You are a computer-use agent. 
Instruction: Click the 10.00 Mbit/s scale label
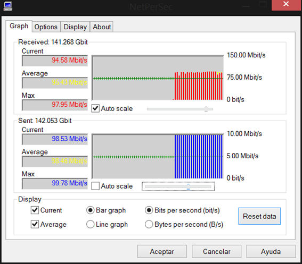(x=244, y=134)
